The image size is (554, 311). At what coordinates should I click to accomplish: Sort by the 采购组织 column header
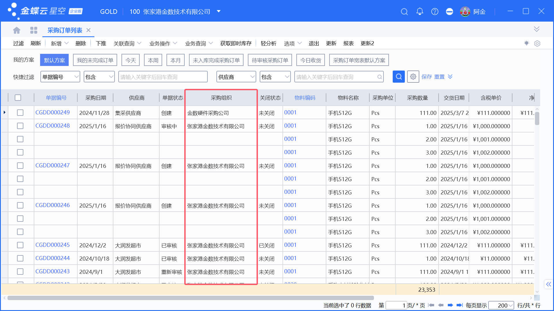(221, 98)
